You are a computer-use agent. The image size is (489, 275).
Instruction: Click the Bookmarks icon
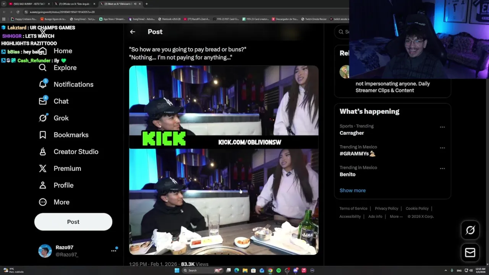43,135
